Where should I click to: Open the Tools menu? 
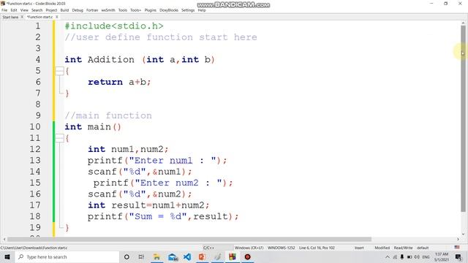[x=123, y=10]
